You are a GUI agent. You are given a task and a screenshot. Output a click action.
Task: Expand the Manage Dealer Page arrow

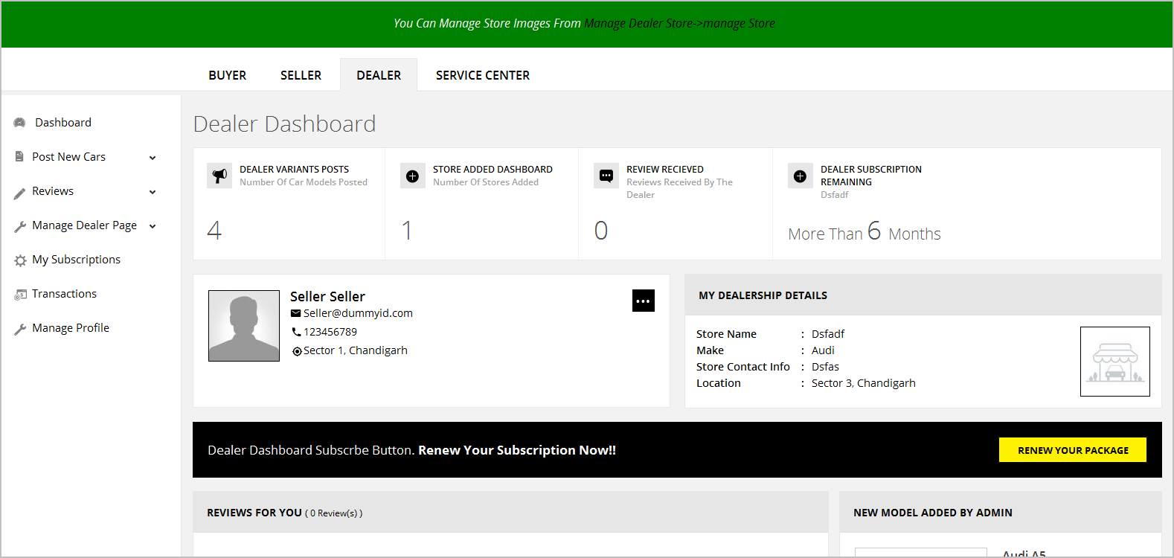[153, 226]
